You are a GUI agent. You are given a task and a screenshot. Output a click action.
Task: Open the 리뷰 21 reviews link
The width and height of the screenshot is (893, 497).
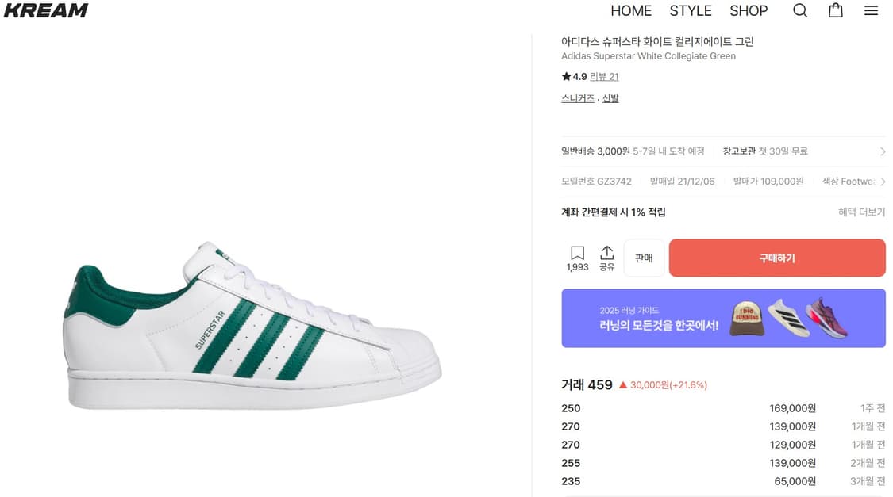[604, 76]
